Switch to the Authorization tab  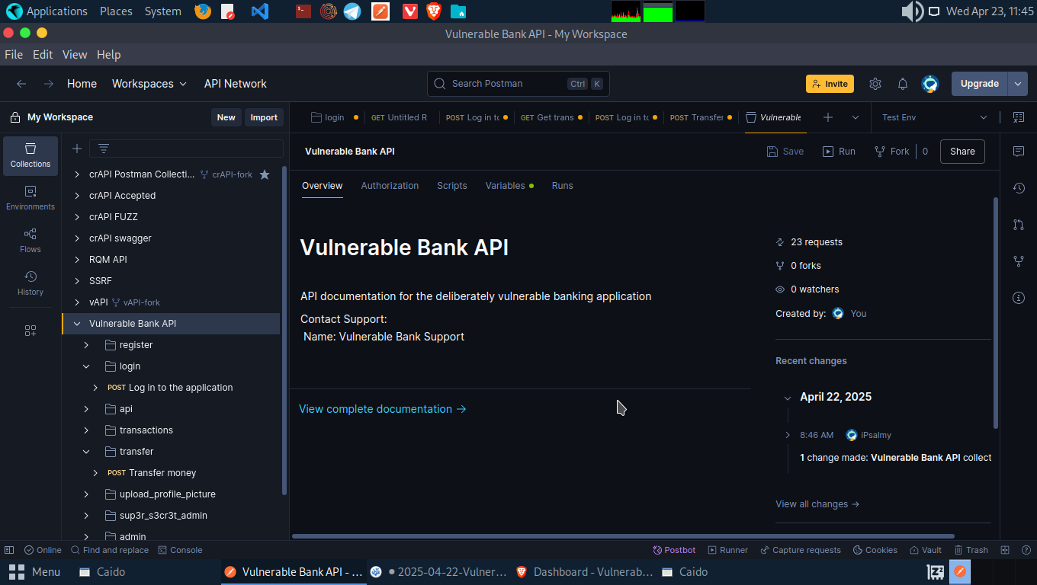pos(390,186)
